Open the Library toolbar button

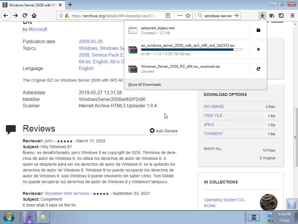point(272,15)
